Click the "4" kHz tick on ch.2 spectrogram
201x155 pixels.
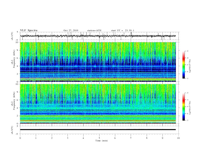tap(18, 108)
